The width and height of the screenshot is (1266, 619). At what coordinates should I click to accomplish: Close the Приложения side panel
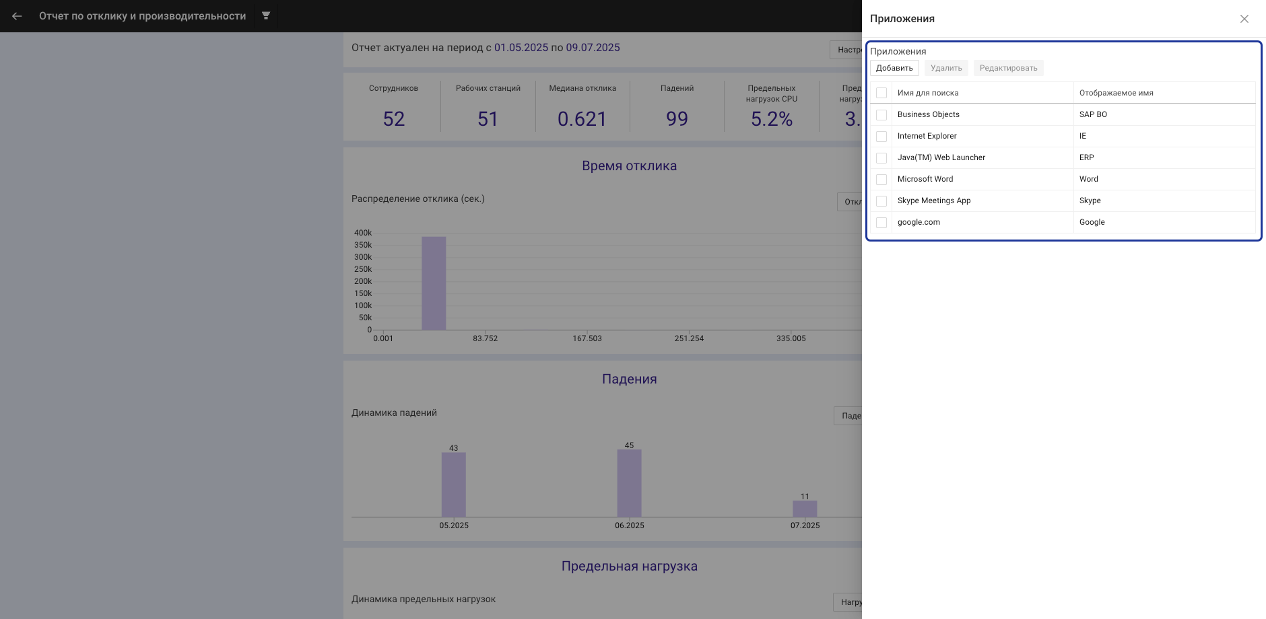1244,19
